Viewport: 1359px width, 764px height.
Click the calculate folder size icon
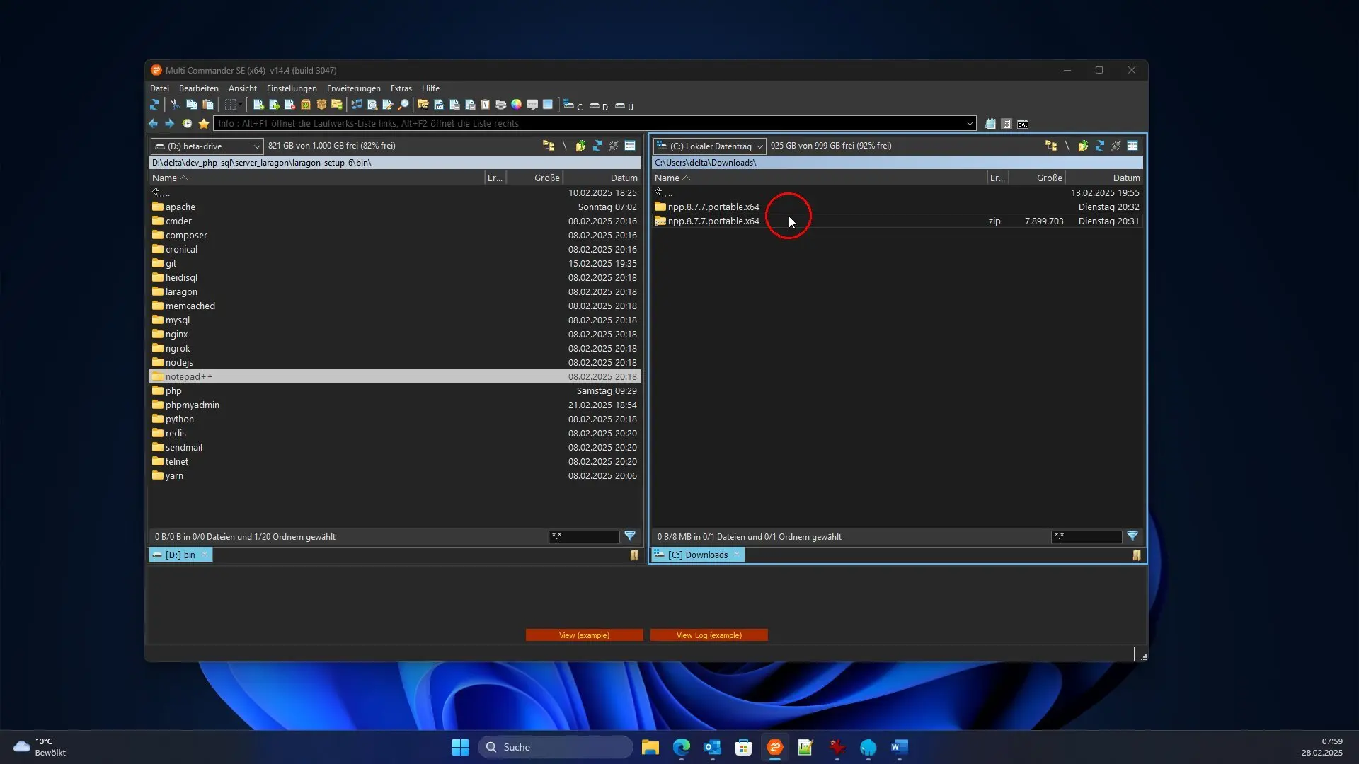click(423, 105)
